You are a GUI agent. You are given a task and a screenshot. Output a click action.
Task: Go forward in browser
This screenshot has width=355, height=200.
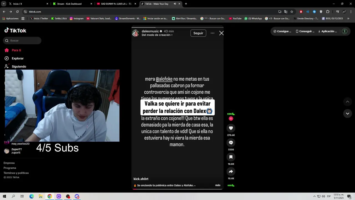point(11,12)
